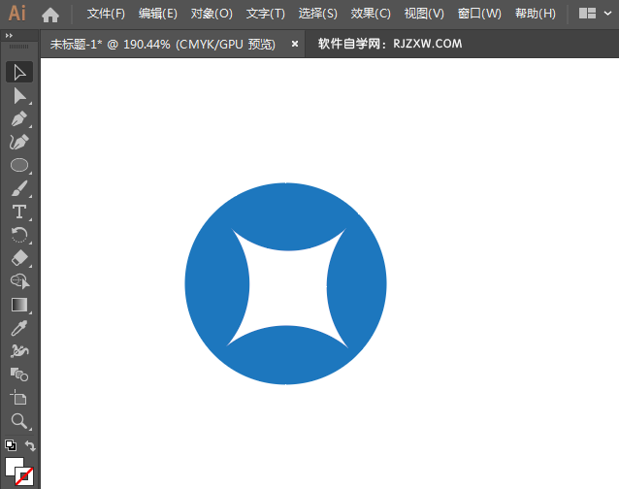Select the Type tool
Image resolution: width=619 pixels, height=489 pixels.
tap(19, 212)
